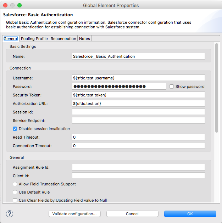Click the Salesforce: Basic Authentication heading
This screenshot has width=222, height=223.
pyautogui.click(x=38, y=15)
